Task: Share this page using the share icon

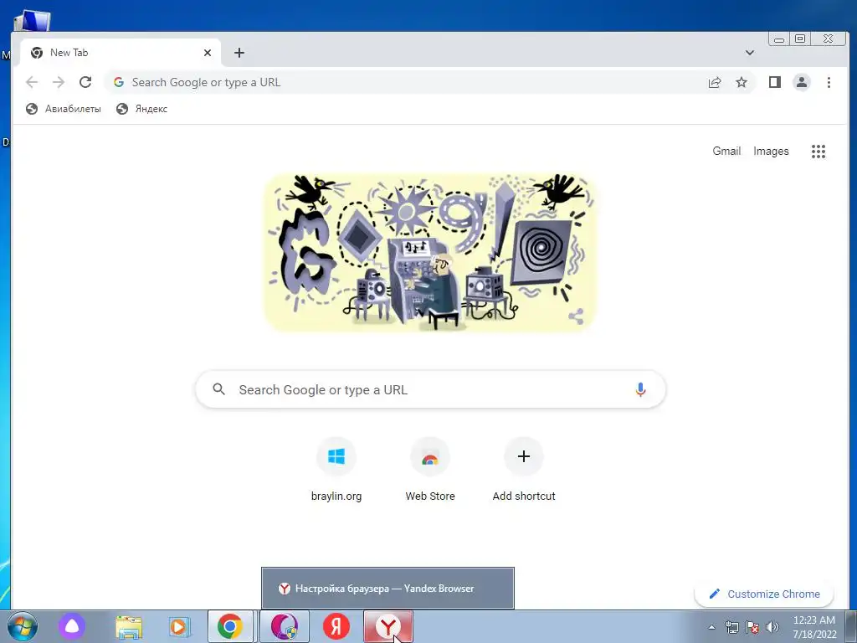Action: [715, 83]
